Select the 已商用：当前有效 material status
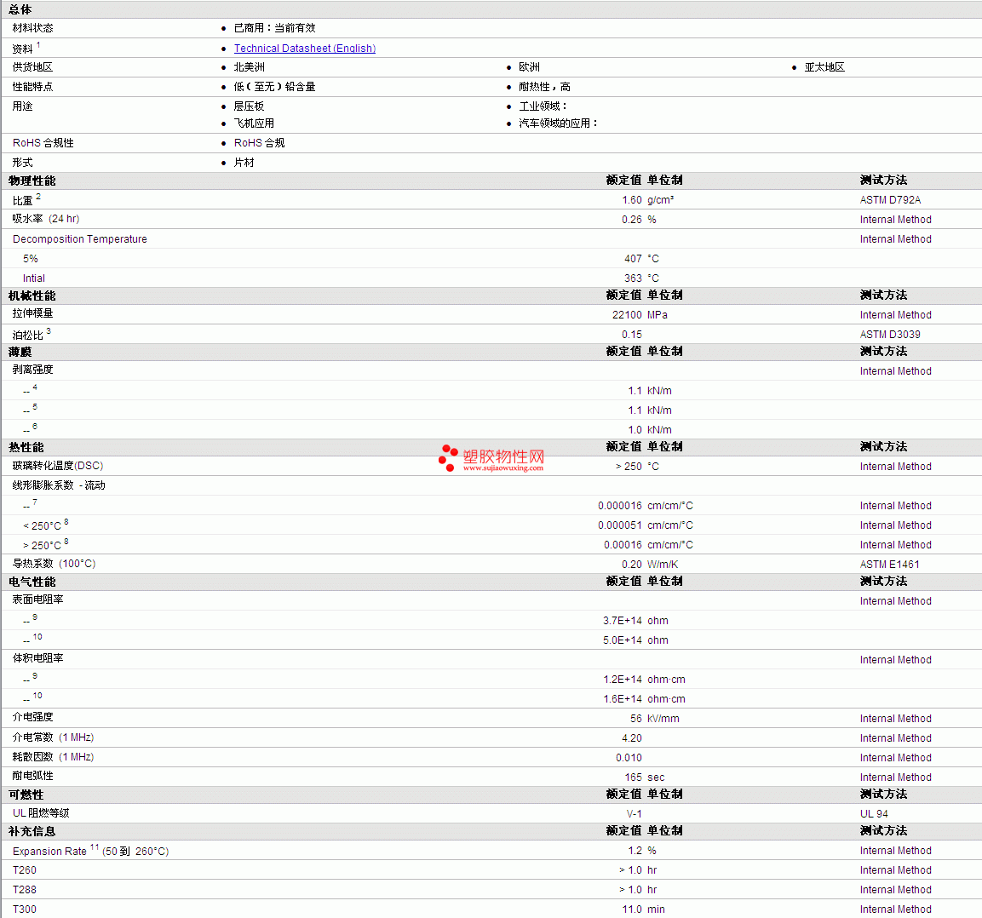982x918 pixels. (274, 27)
